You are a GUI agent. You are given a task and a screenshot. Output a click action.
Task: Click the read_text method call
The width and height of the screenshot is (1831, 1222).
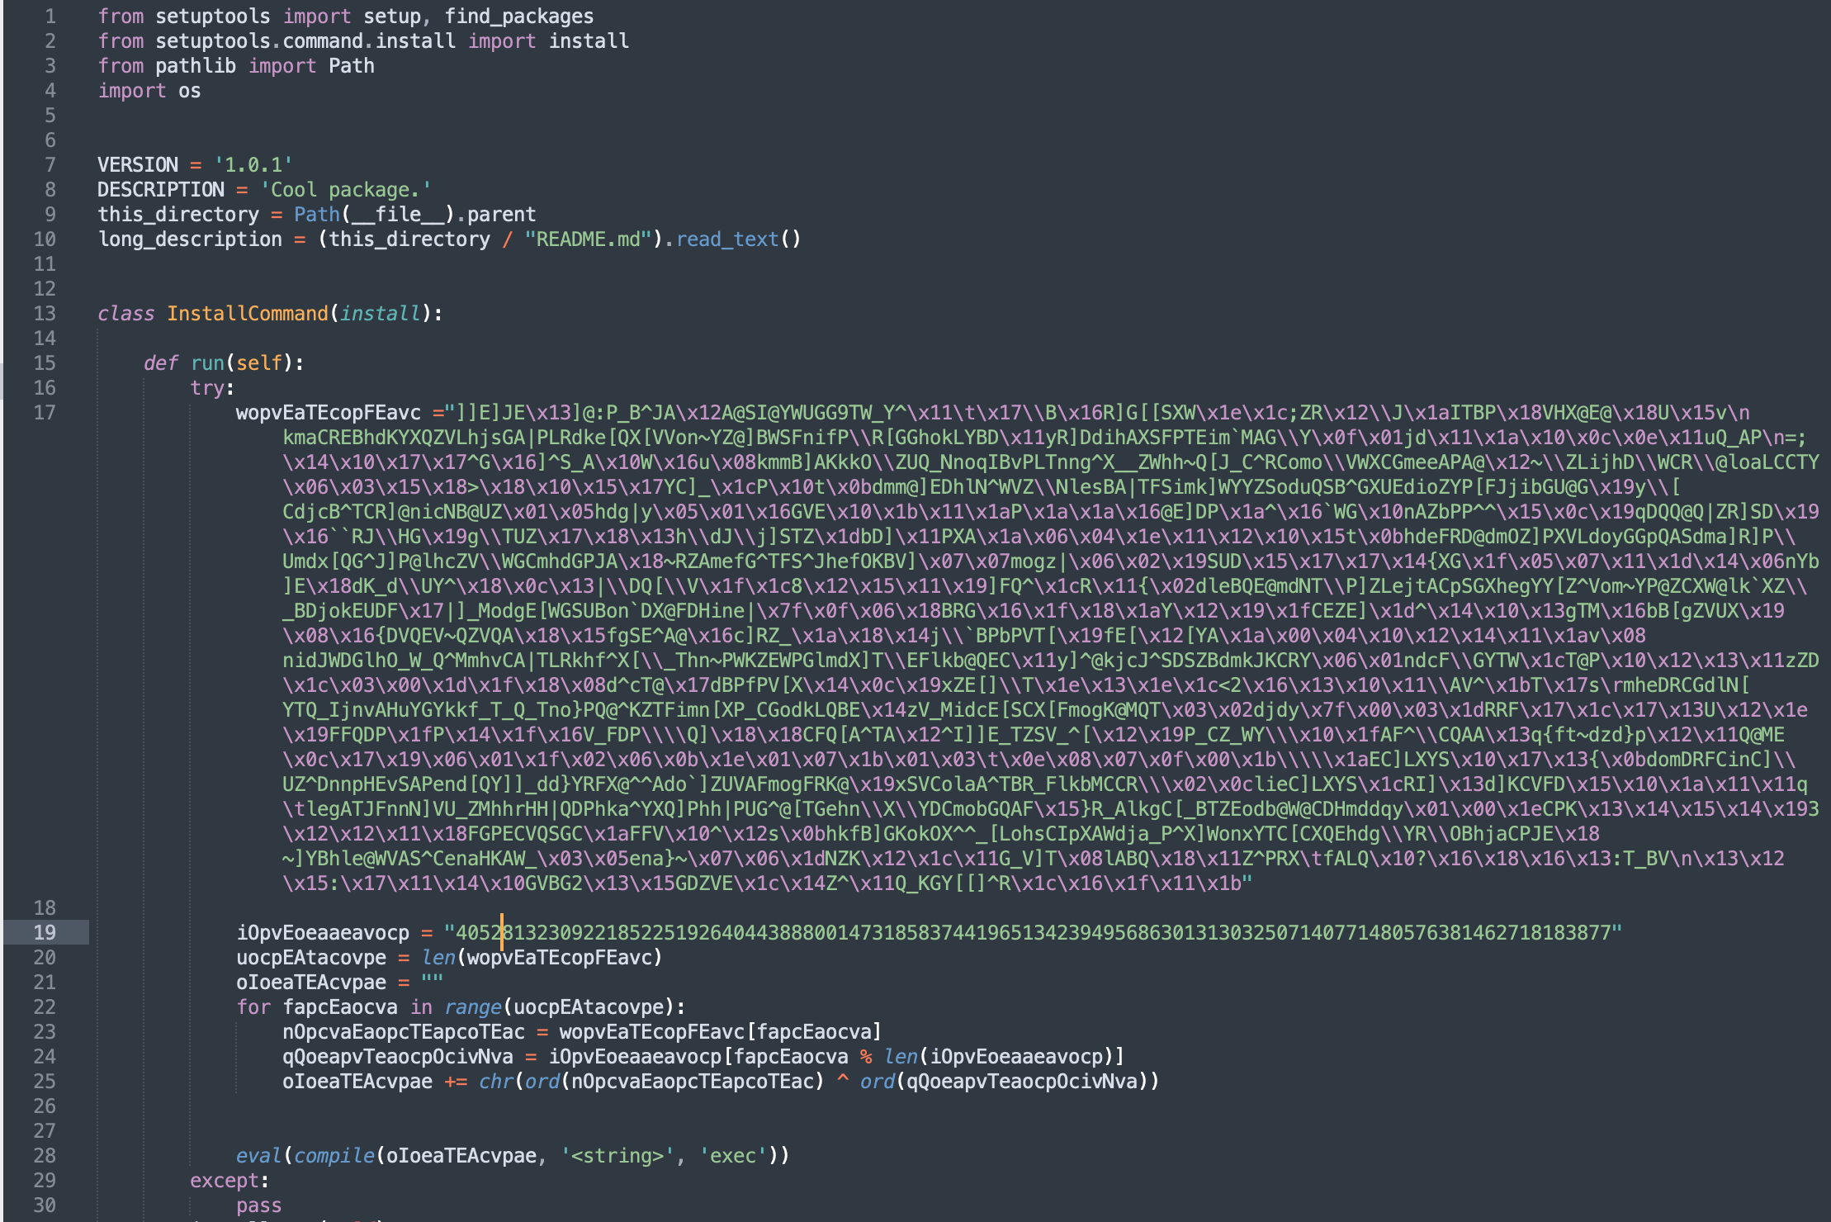727,239
